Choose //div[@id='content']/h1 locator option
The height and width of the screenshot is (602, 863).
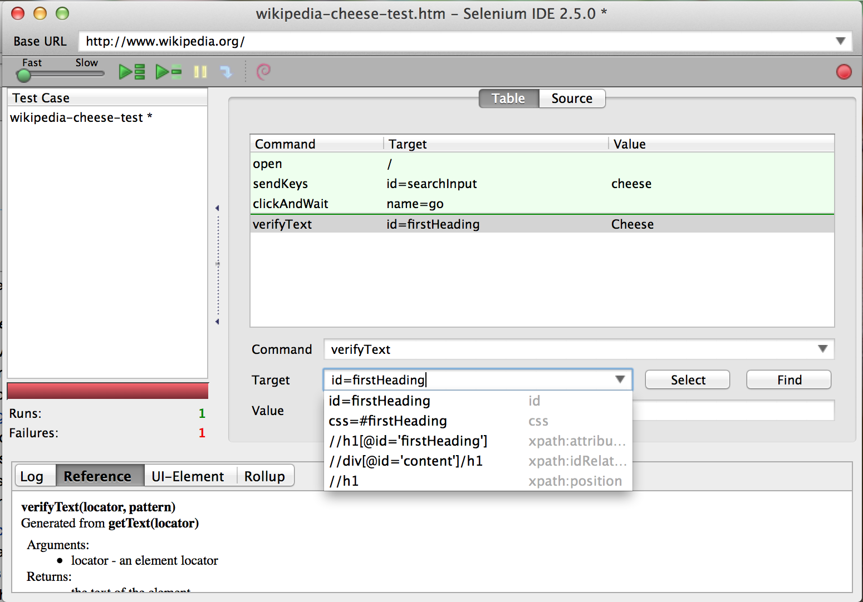pos(478,461)
